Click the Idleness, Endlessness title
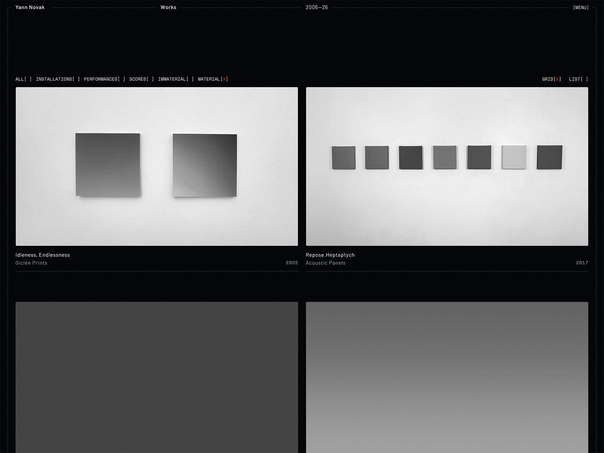 coord(43,255)
